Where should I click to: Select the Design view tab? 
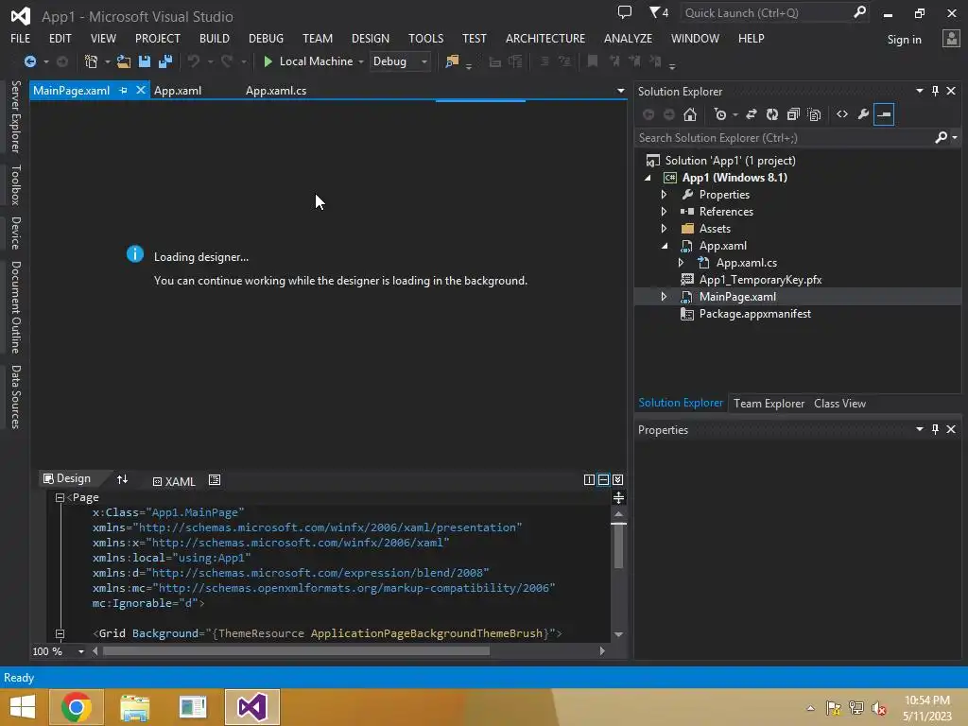coord(67,478)
